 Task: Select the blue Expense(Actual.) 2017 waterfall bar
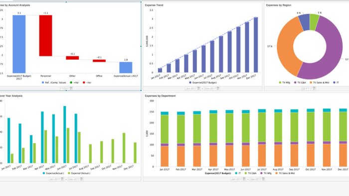click(x=126, y=68)
